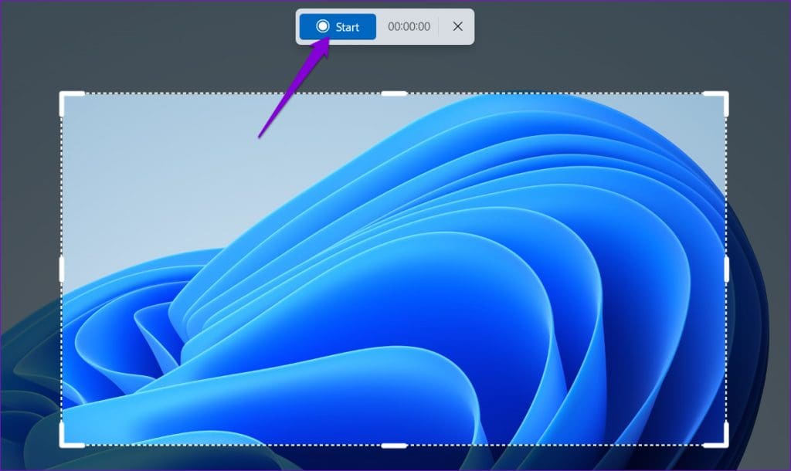The width and height of the screenshot is (791, 471).
Task: Click the 00:00:00 recording timer
Action: pyautogui.click(x=409, y=26)
